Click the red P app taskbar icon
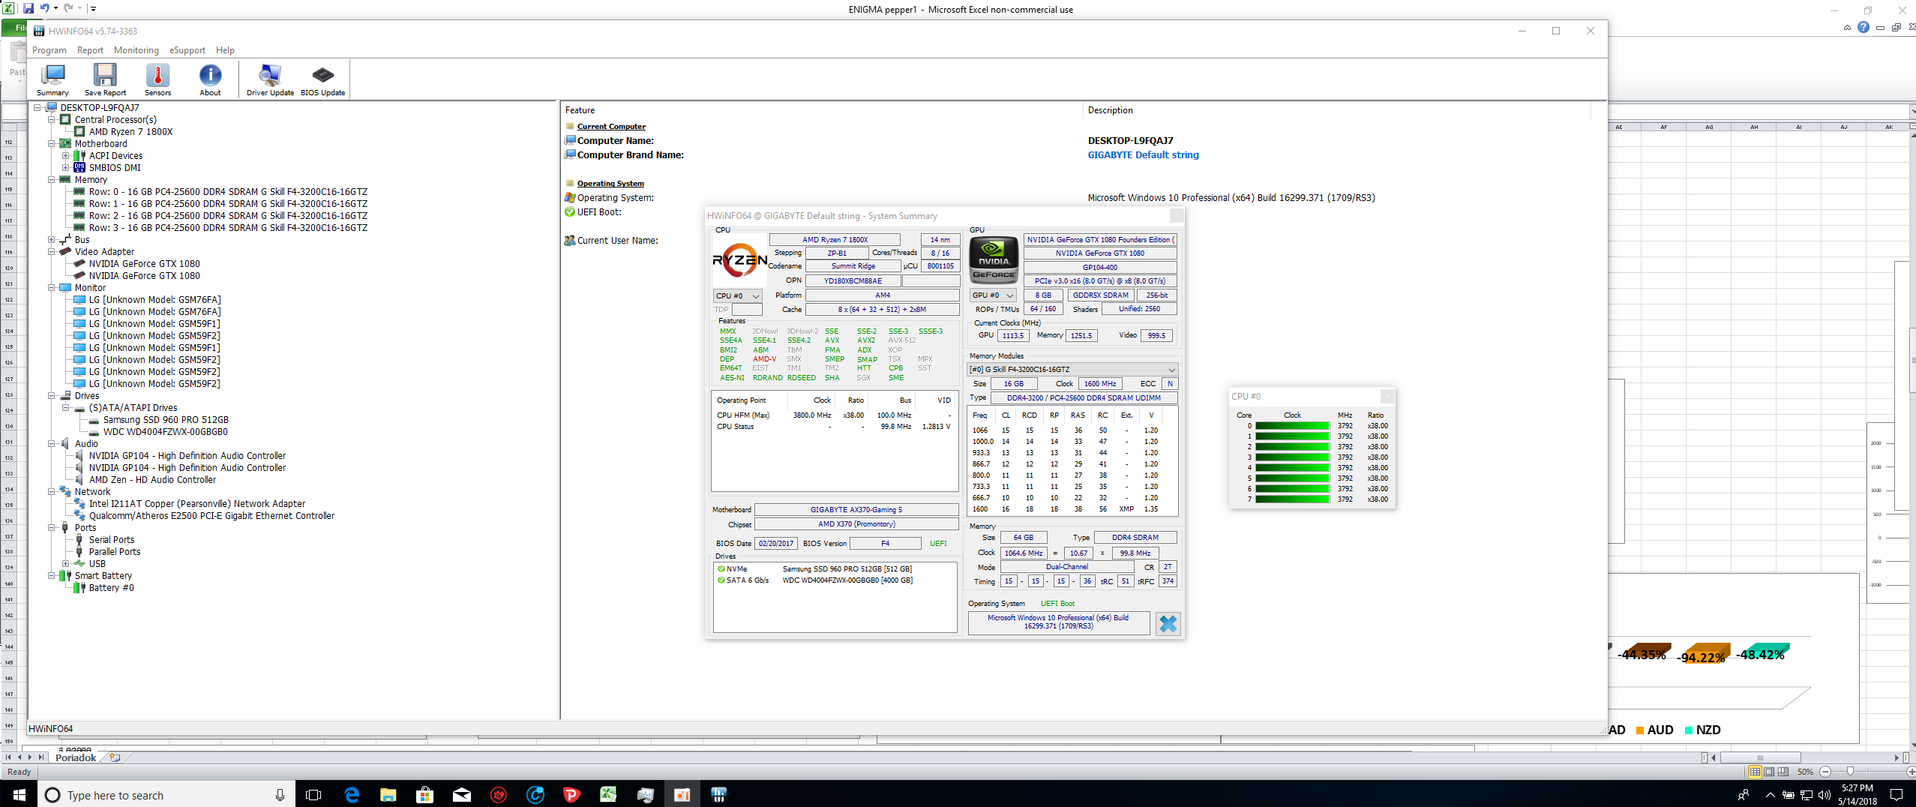This screenshot has height=807, width=1916. 571,795
